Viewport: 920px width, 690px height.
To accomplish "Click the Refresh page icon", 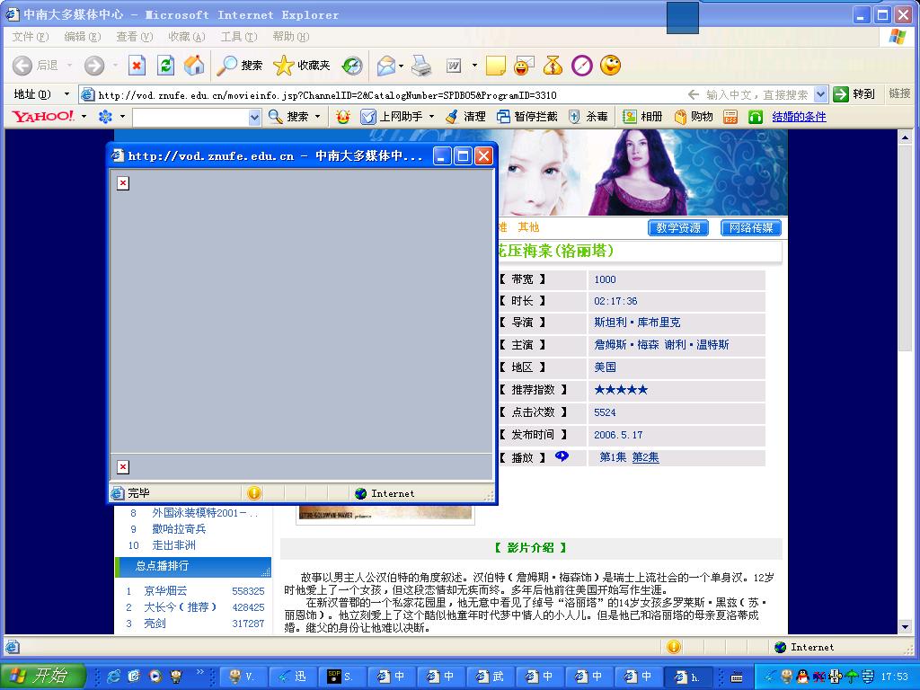I will pyautogui.click(x=166, y=65).
